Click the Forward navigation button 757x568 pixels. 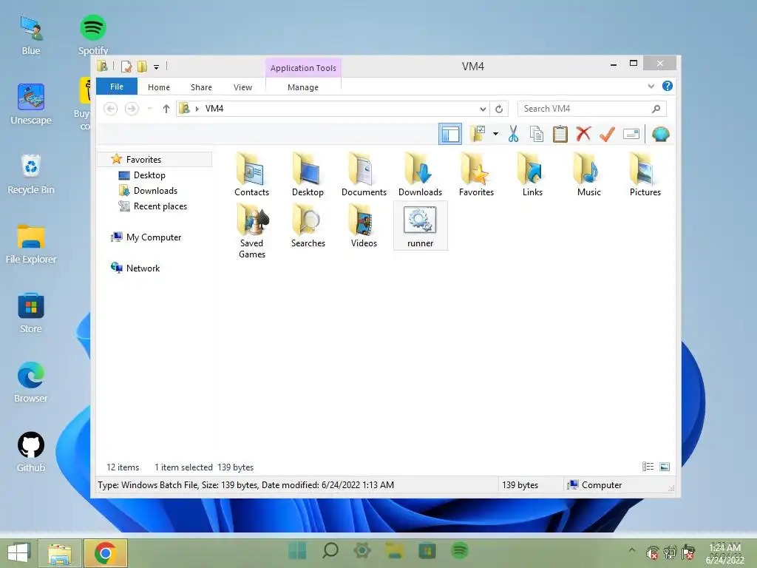(132, 109)
